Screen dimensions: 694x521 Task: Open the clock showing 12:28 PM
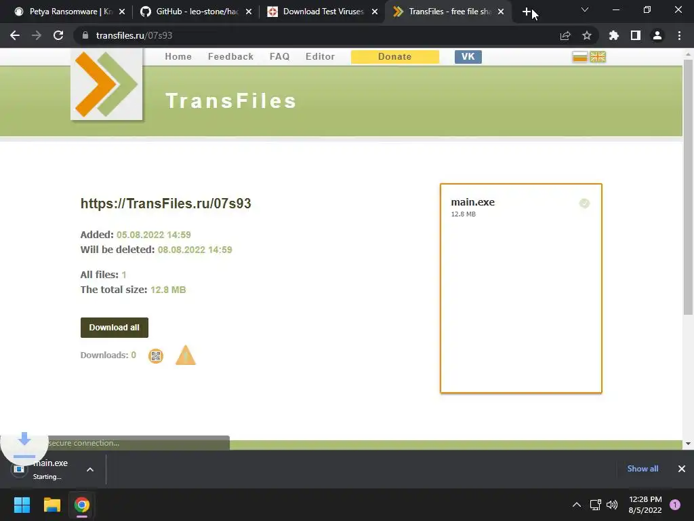pyautogui.click(x=645, y=505)
